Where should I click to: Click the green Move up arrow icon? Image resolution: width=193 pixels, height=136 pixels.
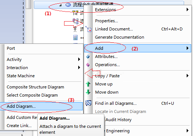pos(88,84)
